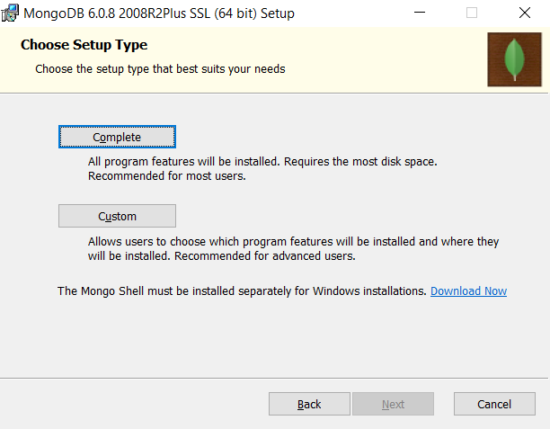
Task: Choose the Complete setup type
Action: [117, 137]
